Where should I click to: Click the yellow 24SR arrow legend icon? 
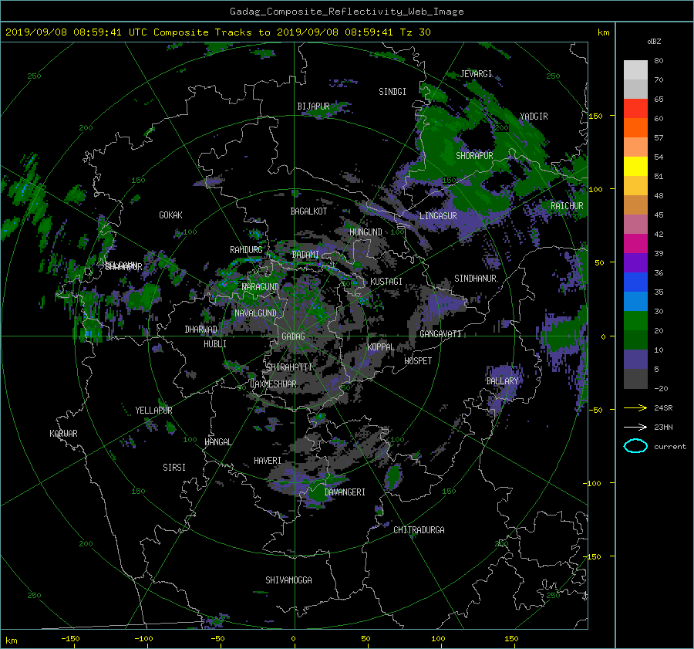click(x=635, y=407)
